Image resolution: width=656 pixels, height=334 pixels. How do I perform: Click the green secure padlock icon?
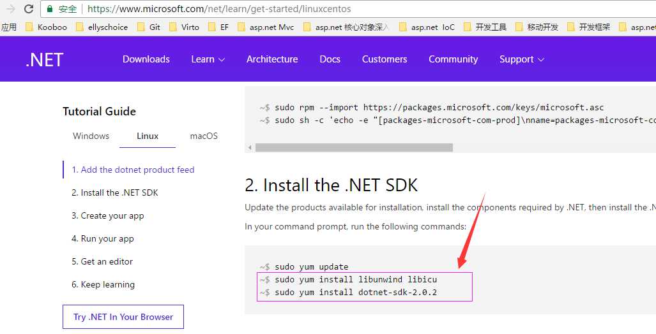click(x=50, y=9)
